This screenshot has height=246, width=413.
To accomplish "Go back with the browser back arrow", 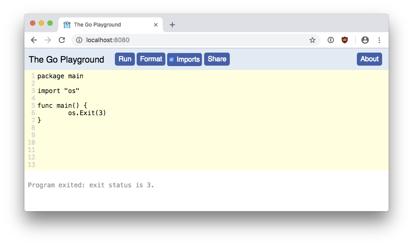I will point(34,40).
